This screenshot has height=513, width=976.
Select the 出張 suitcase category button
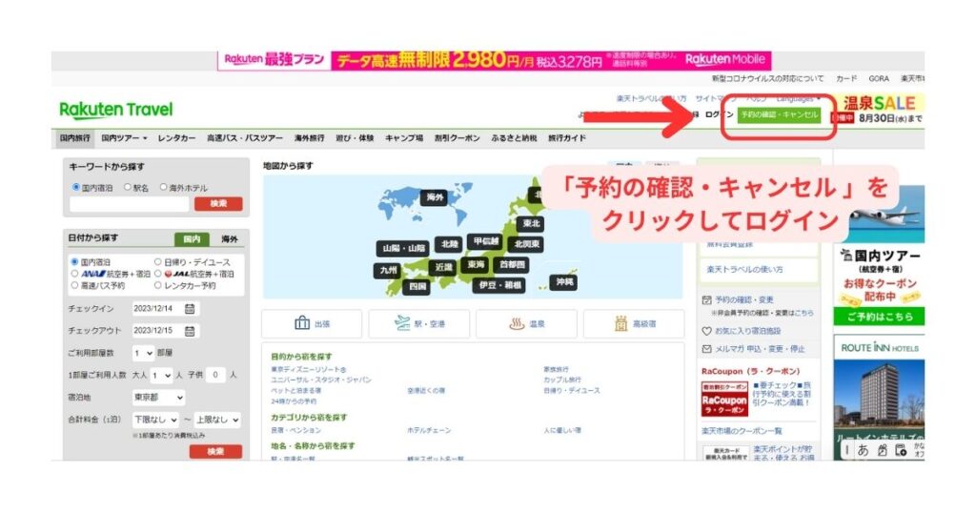[312, 324]
